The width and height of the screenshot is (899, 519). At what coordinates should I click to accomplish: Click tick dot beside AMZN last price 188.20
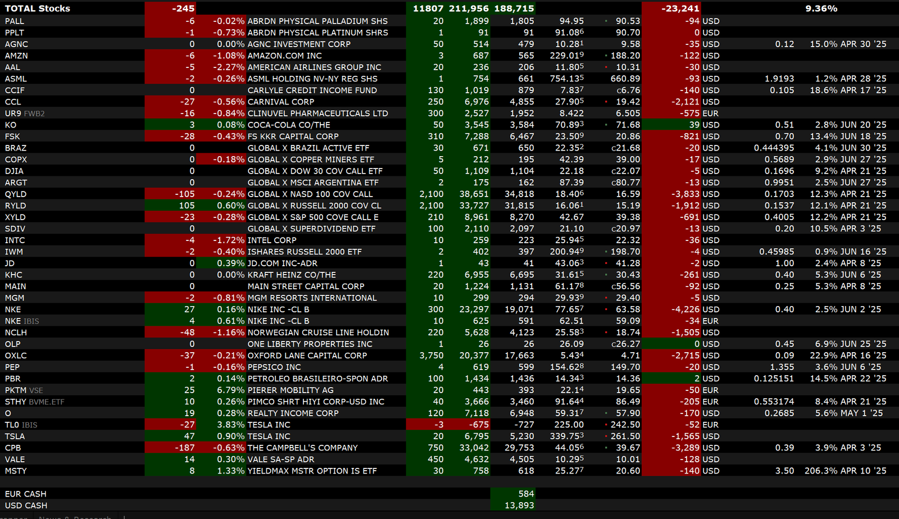coord(606,56)
